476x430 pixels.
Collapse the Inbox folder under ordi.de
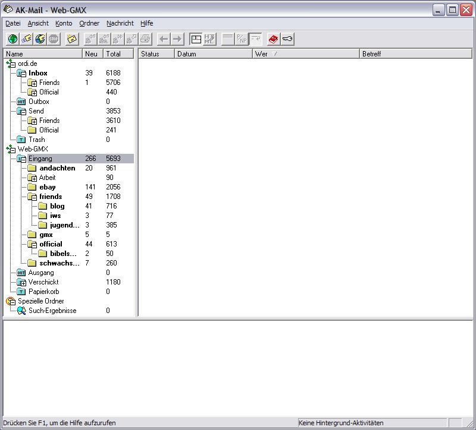pos(23,74)
